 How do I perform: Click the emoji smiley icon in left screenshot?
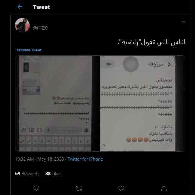(39, 130)
